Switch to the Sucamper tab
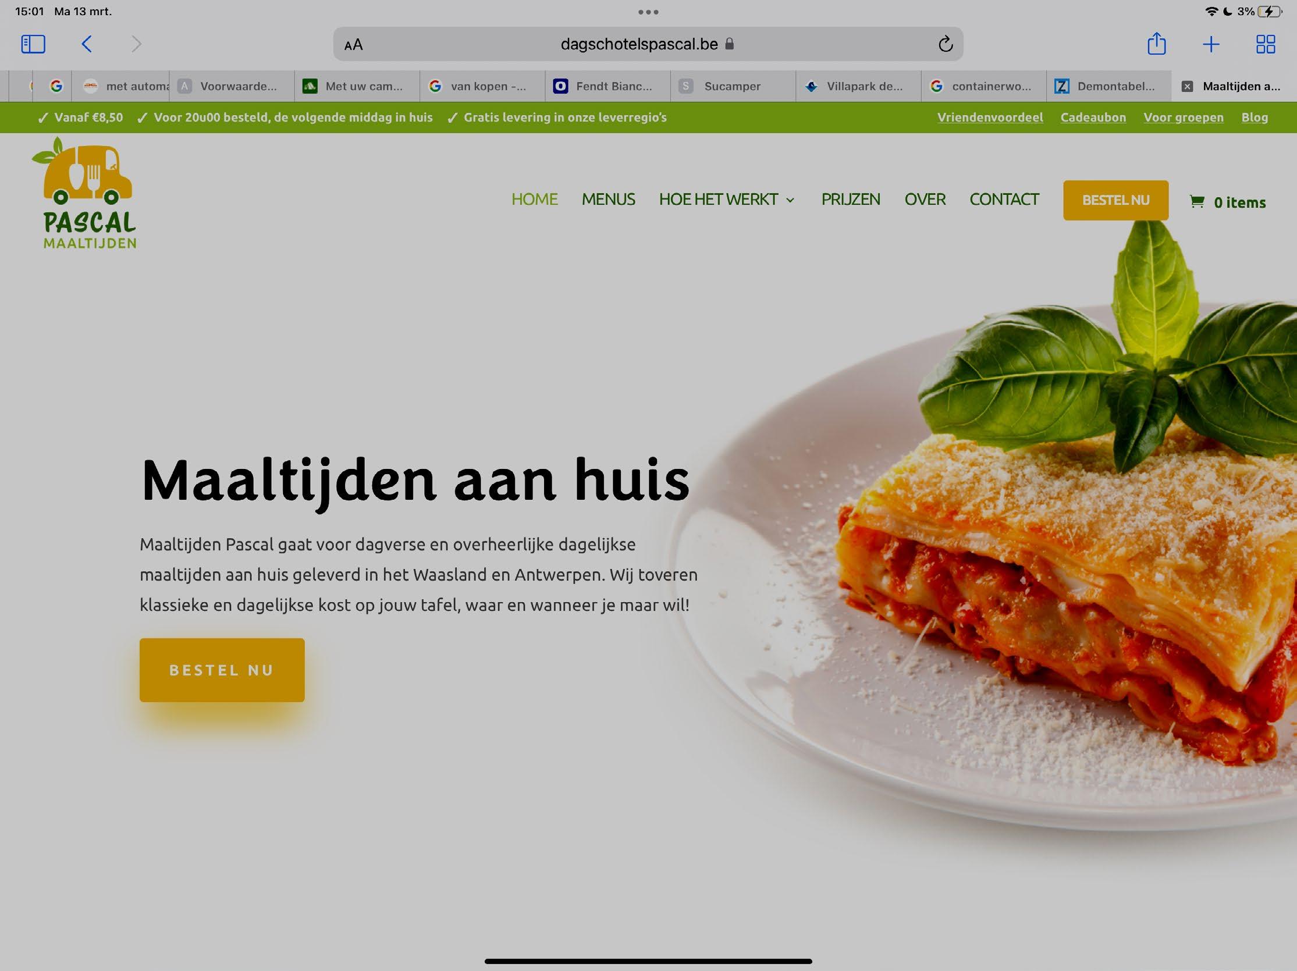Image resolution: width=1297 pixels, height=971 pixels. pos(733,86)
